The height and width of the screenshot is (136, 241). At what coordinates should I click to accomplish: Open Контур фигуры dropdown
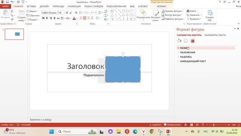(x=172, y=15)
